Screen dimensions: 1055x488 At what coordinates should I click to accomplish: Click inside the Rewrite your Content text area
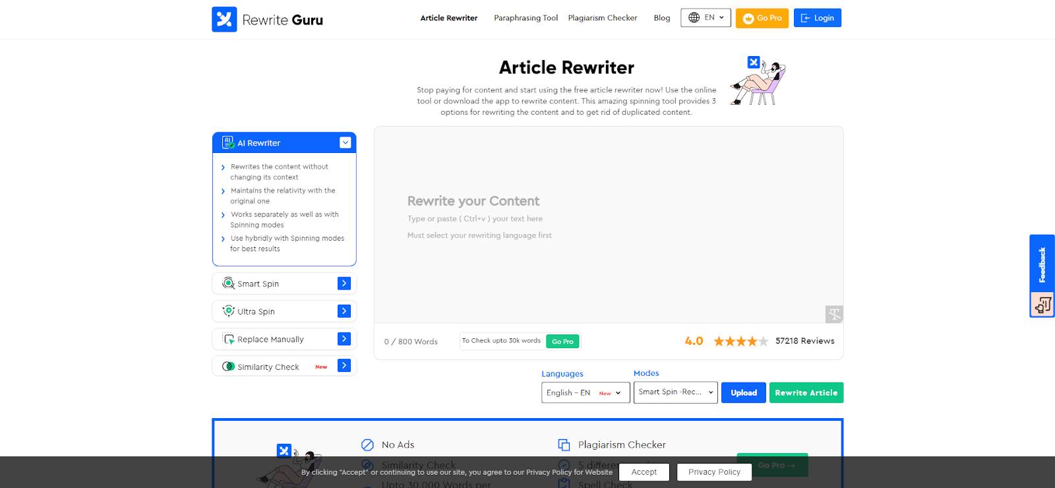[x=609, y=224]
